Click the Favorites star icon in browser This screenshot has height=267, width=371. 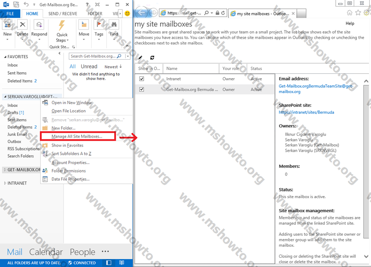358,12
